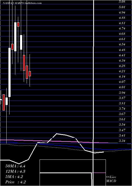Click the Price : 4.2 readout
This screenshot has width=132, height=186.
point(16,182)
